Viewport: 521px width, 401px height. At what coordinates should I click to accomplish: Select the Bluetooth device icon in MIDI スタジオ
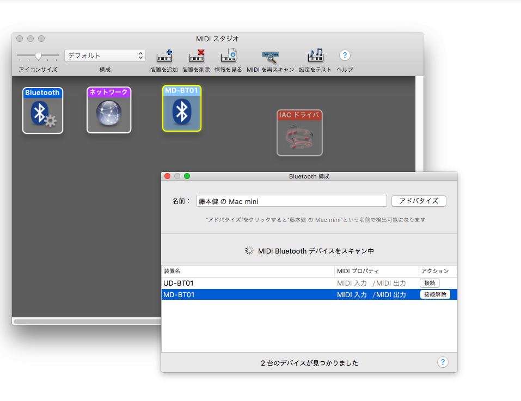coord(42,110)
